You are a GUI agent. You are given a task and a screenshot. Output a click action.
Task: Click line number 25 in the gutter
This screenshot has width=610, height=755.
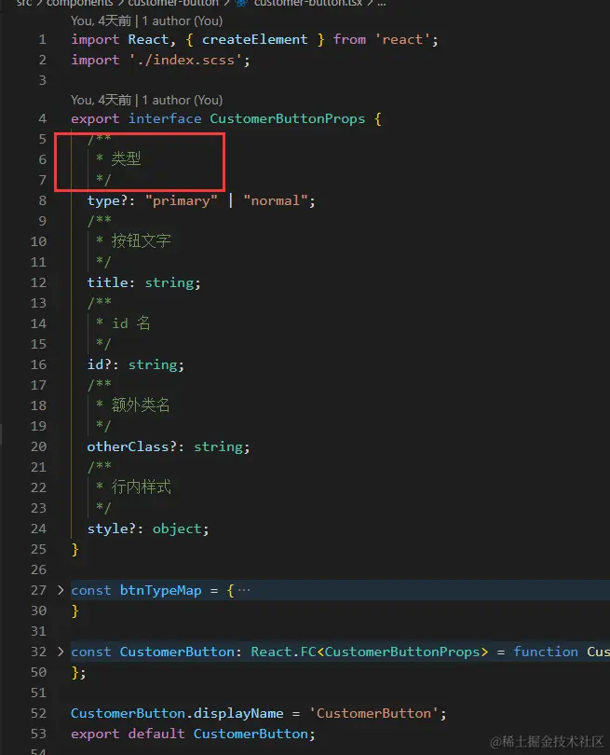(38, 549)
